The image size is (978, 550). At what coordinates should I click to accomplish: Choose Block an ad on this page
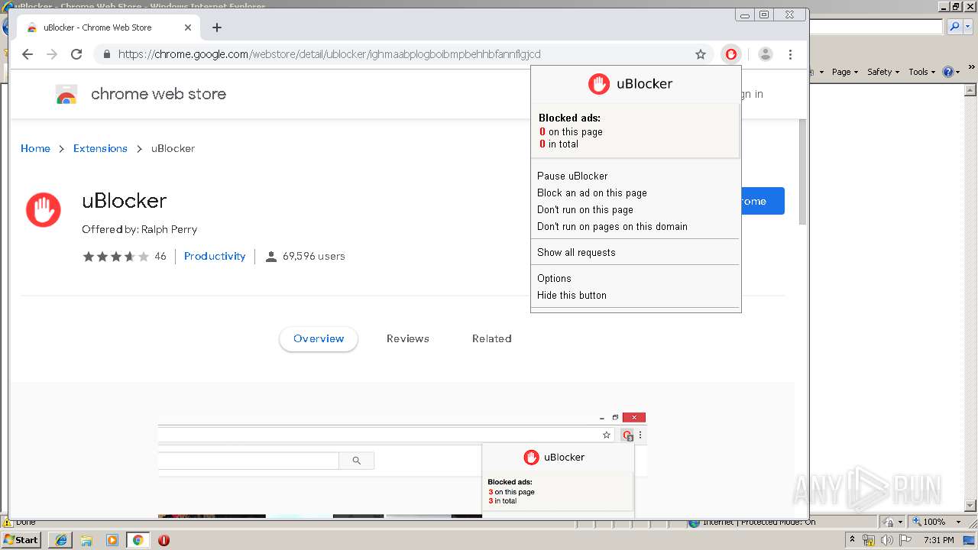pos(592,192)
